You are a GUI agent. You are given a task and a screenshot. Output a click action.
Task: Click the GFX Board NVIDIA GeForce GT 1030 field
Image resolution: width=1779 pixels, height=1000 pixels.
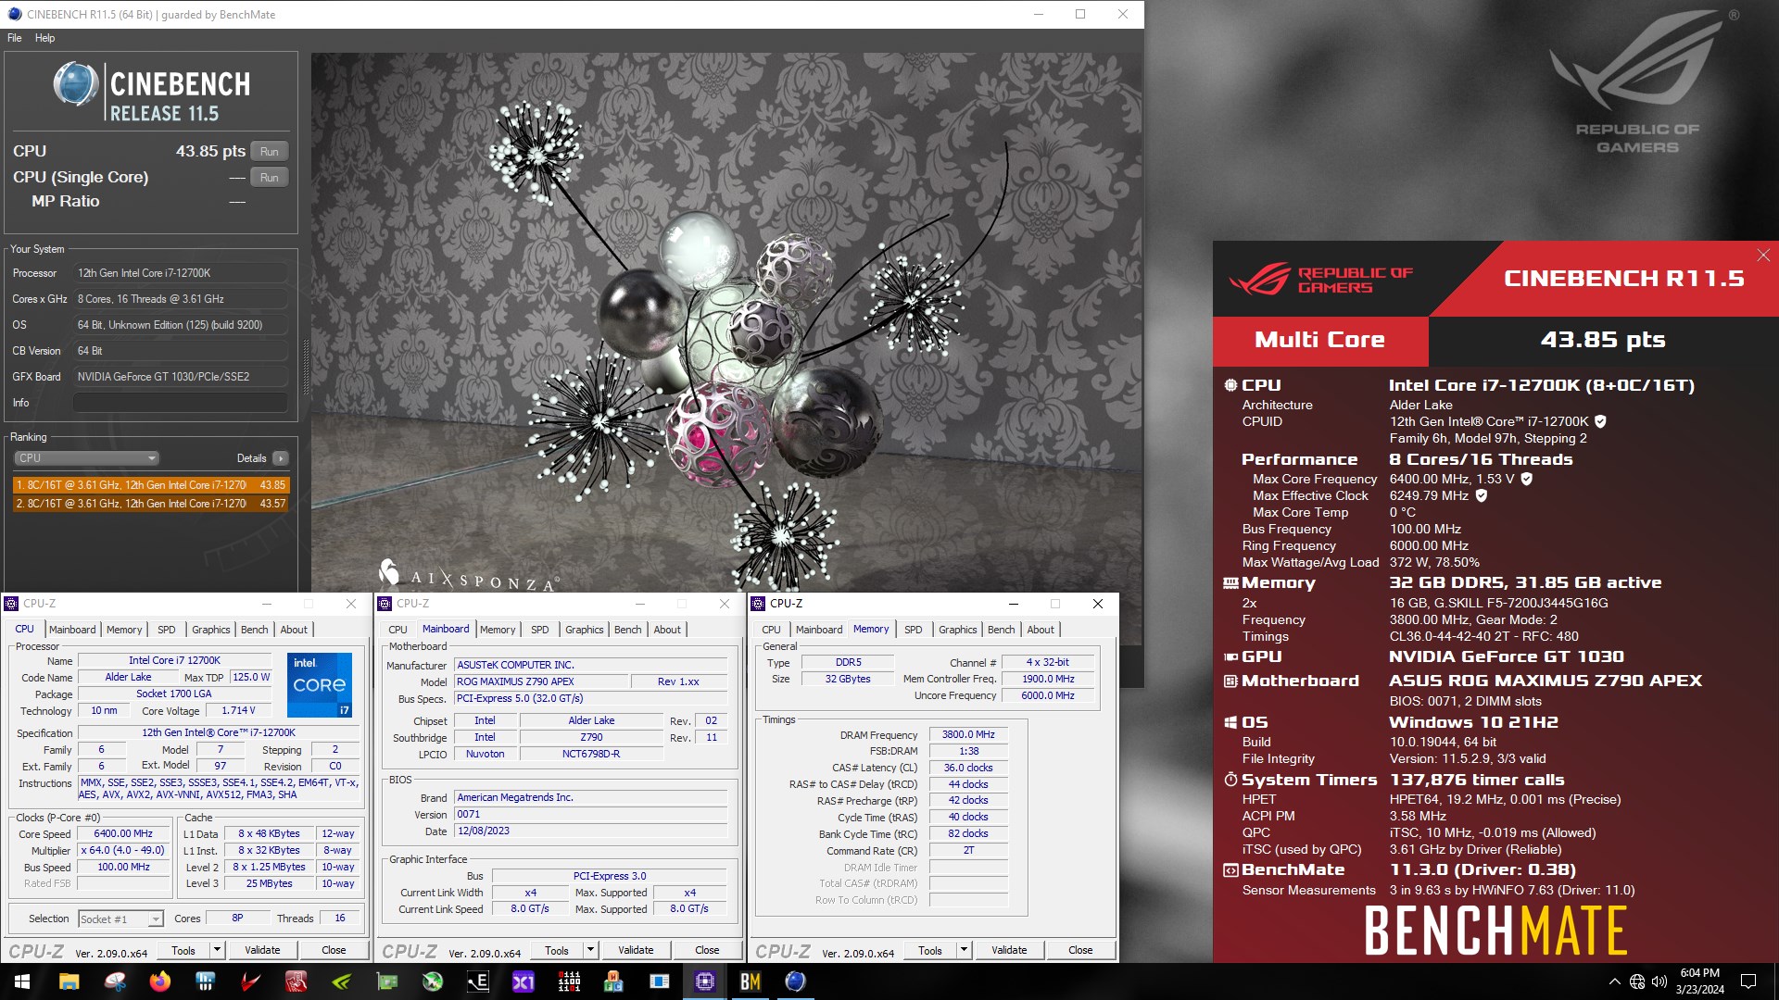tap(181, 377)
